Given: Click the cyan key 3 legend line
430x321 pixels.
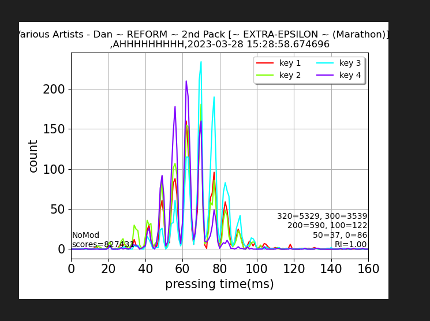Looking at the screenshot, I should pos(325,63).
